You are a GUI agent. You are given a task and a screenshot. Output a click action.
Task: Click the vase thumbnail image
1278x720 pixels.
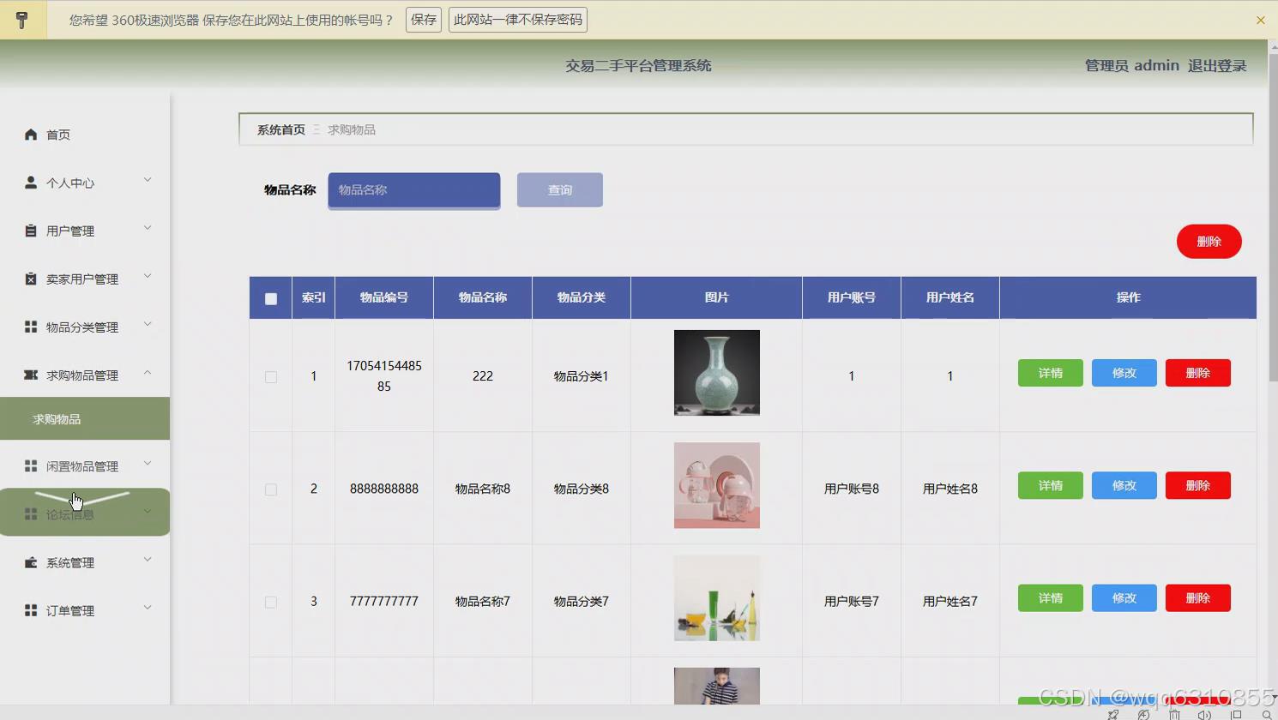(x=717, y=373)
